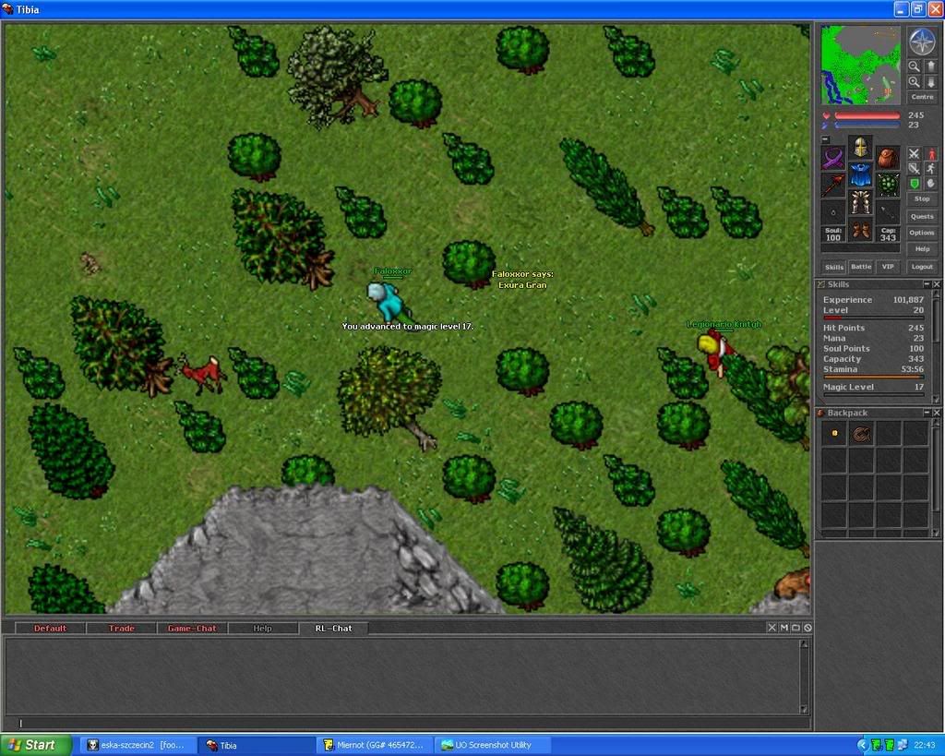
Task: Click the Level progress bar
Action: coord(873,318)
